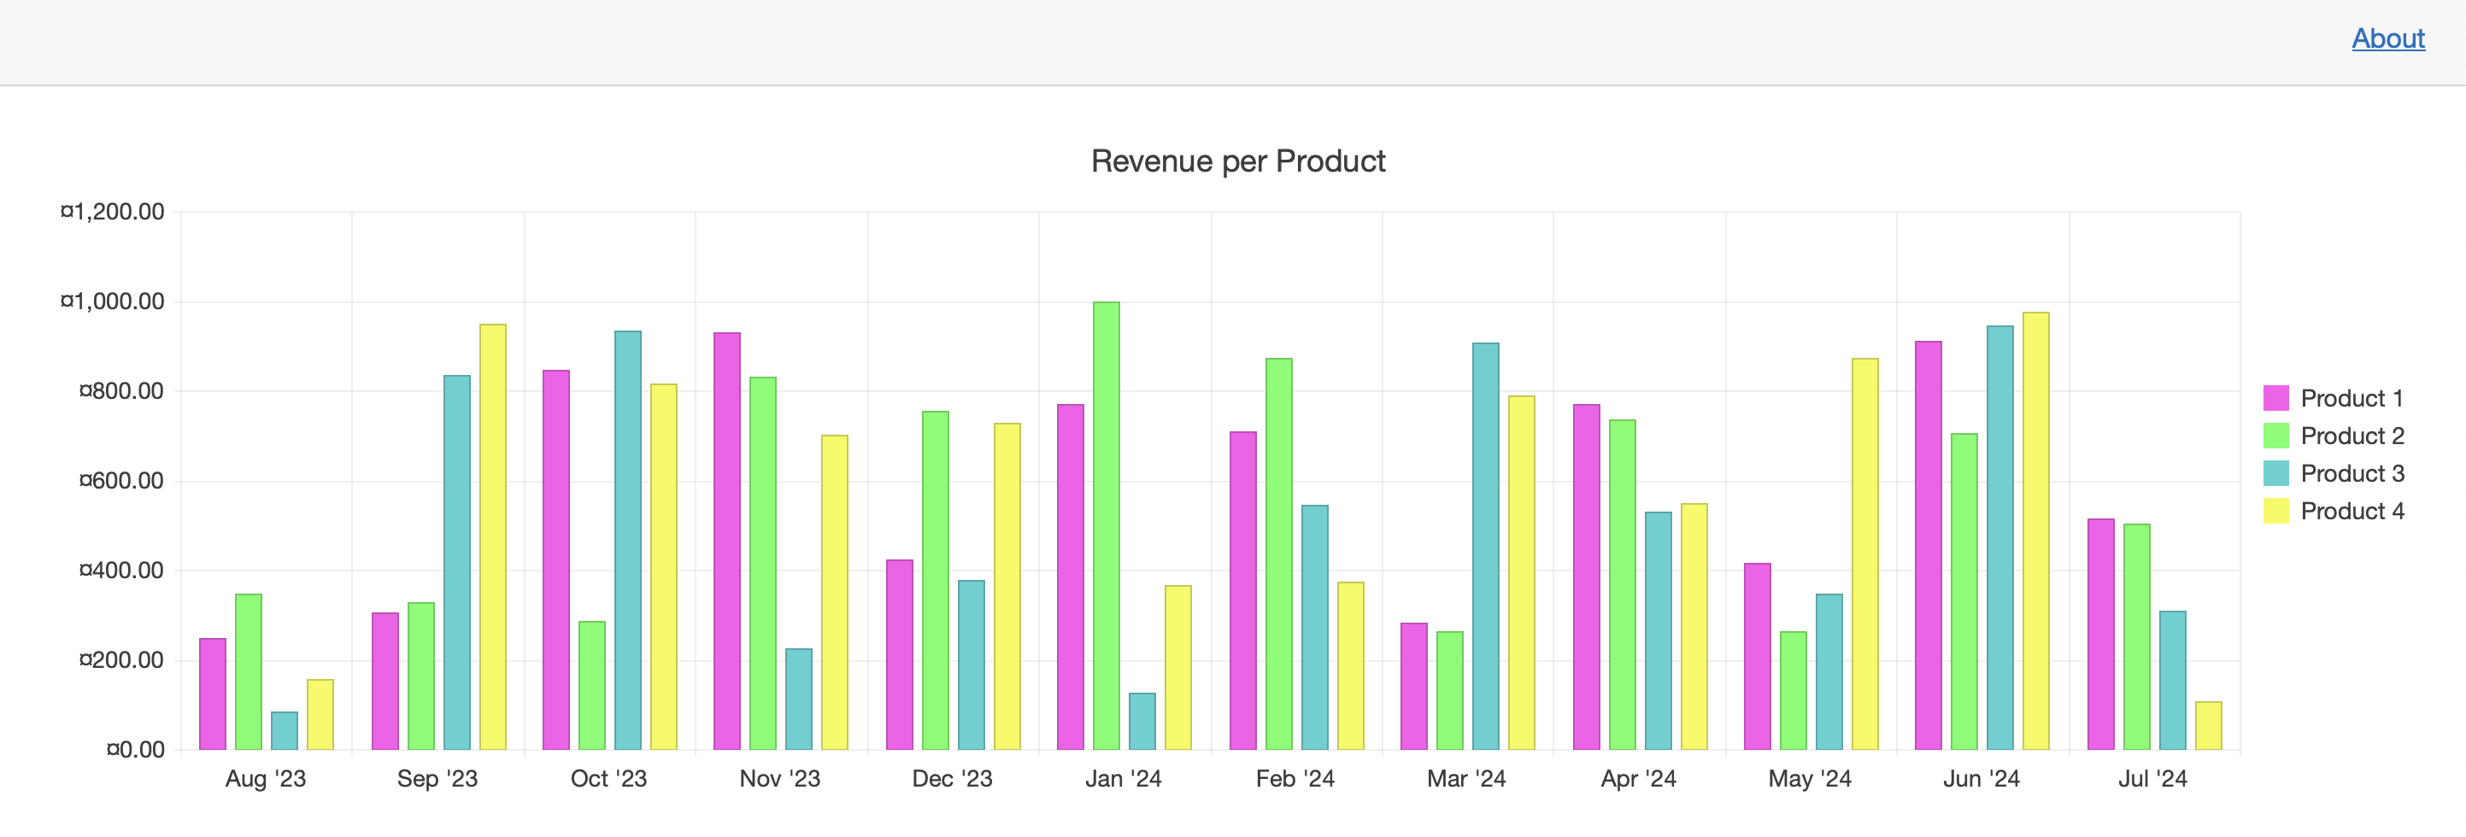Toggle Product 3 legend label text
This screenshot has height=837, width=2466.
point(2352,473)
